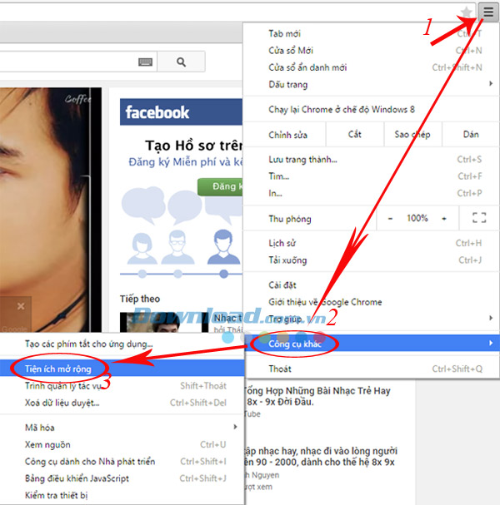The image size is (500, 505).
Task: Select 'In...' print entry
Action: pyautogui.click(x=371, y=193)
